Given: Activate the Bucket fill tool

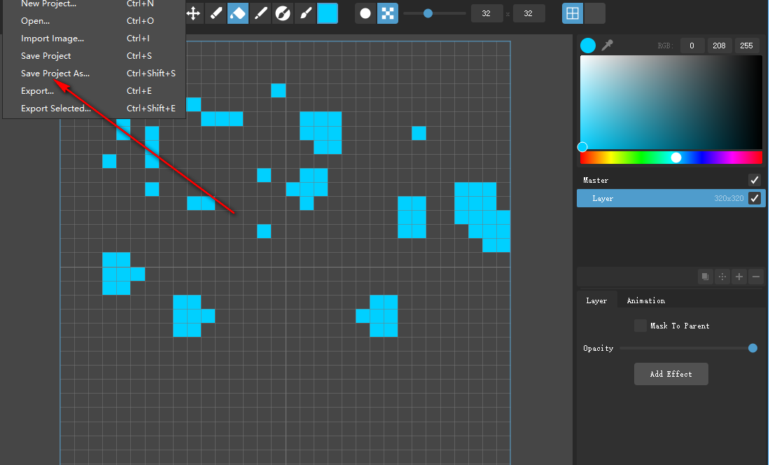Looking at the screenshot, I should (x=238, y=13).
